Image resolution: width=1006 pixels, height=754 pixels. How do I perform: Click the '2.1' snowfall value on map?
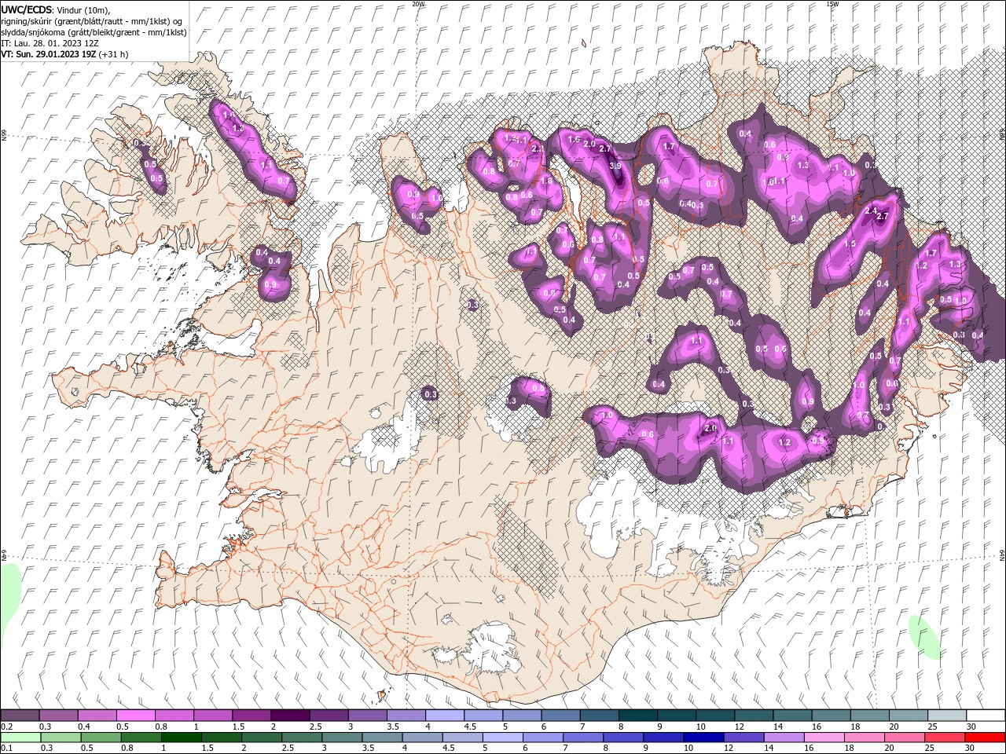538,148
